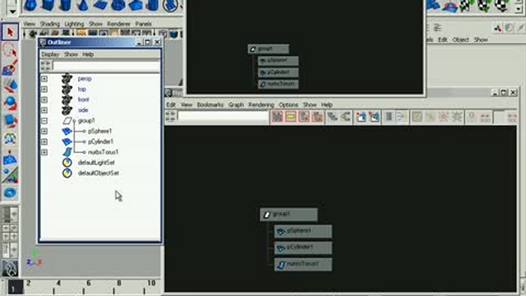Click Frame Branch icon in Hypergraph toolbar
The image size is (526, 296).
tap(317, 117)
